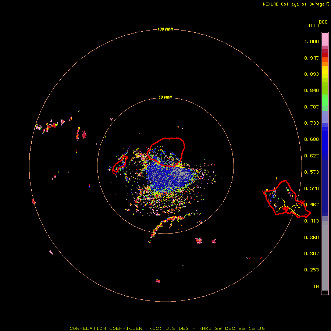Select the 0.627 scale value
The width and height of the screenshot is (331, 331).
[312, 156]
